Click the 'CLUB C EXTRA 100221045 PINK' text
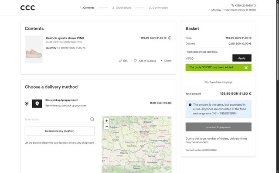Screen dimensions: 279x173 pos(64,42)
